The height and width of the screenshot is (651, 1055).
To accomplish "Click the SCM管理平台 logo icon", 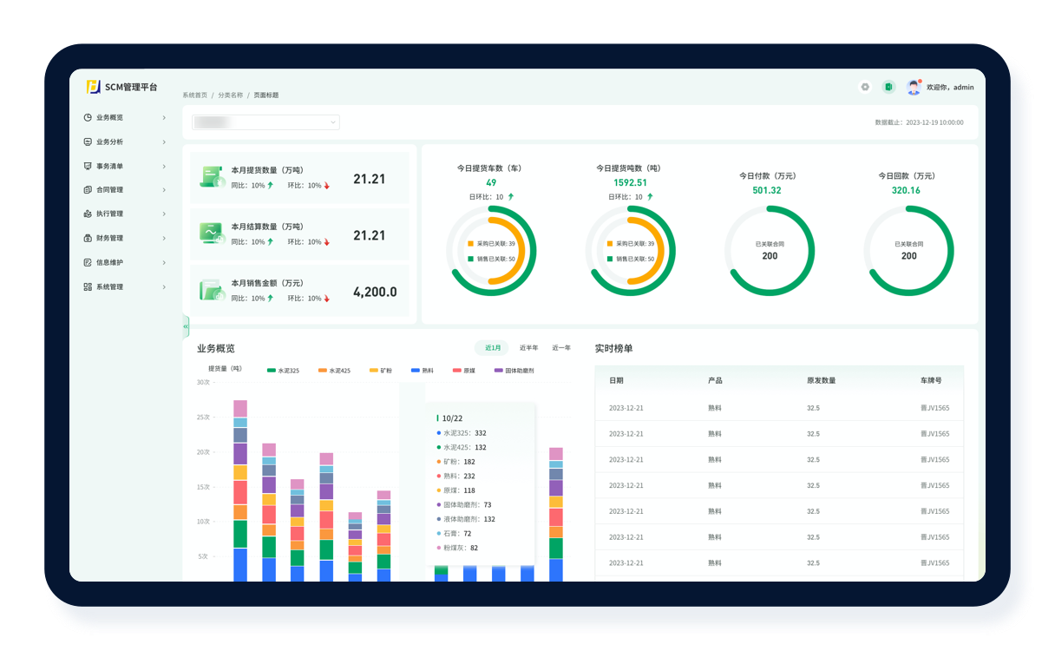I will [93, 87].
